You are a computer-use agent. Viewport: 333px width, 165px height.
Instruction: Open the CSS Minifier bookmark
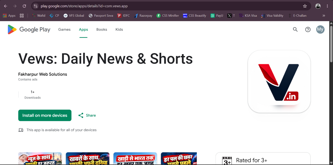(x=168, y=16)
